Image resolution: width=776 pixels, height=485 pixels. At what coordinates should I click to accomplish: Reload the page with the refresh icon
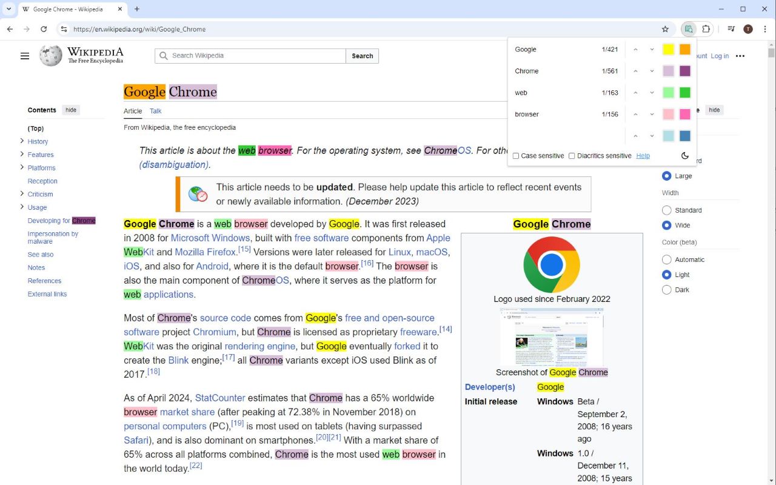click(x=44, y=29)
